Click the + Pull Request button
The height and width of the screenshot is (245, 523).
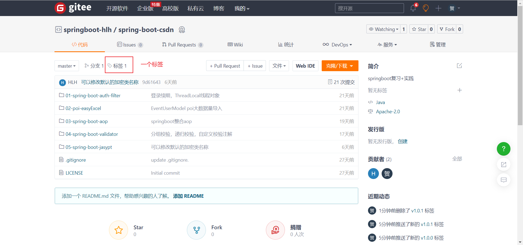(225, 66)
